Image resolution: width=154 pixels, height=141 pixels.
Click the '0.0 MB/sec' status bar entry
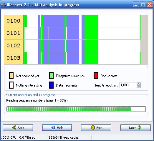pos(27,137)
